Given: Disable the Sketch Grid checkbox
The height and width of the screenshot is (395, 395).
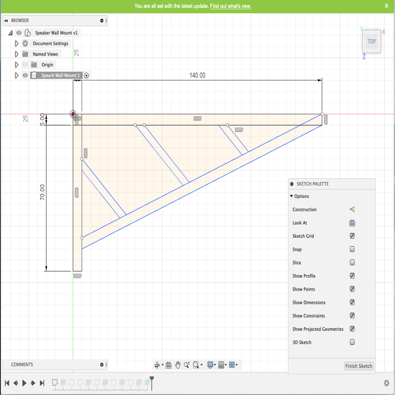Looking at the screenshot, I should pos(352,236).
